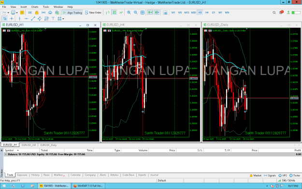
Task: Click the tile windows grid icon
Action: click(x=143, y=13)
